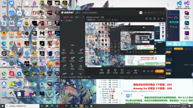Open the how-to link in the title bar
The height and width of the screenshot is (108, 193).
pyautogui.click(x=90, y=13)
